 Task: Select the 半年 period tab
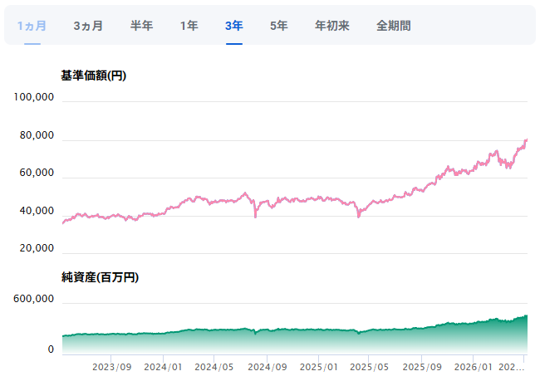pyautogui.click(x=141, y=26)
